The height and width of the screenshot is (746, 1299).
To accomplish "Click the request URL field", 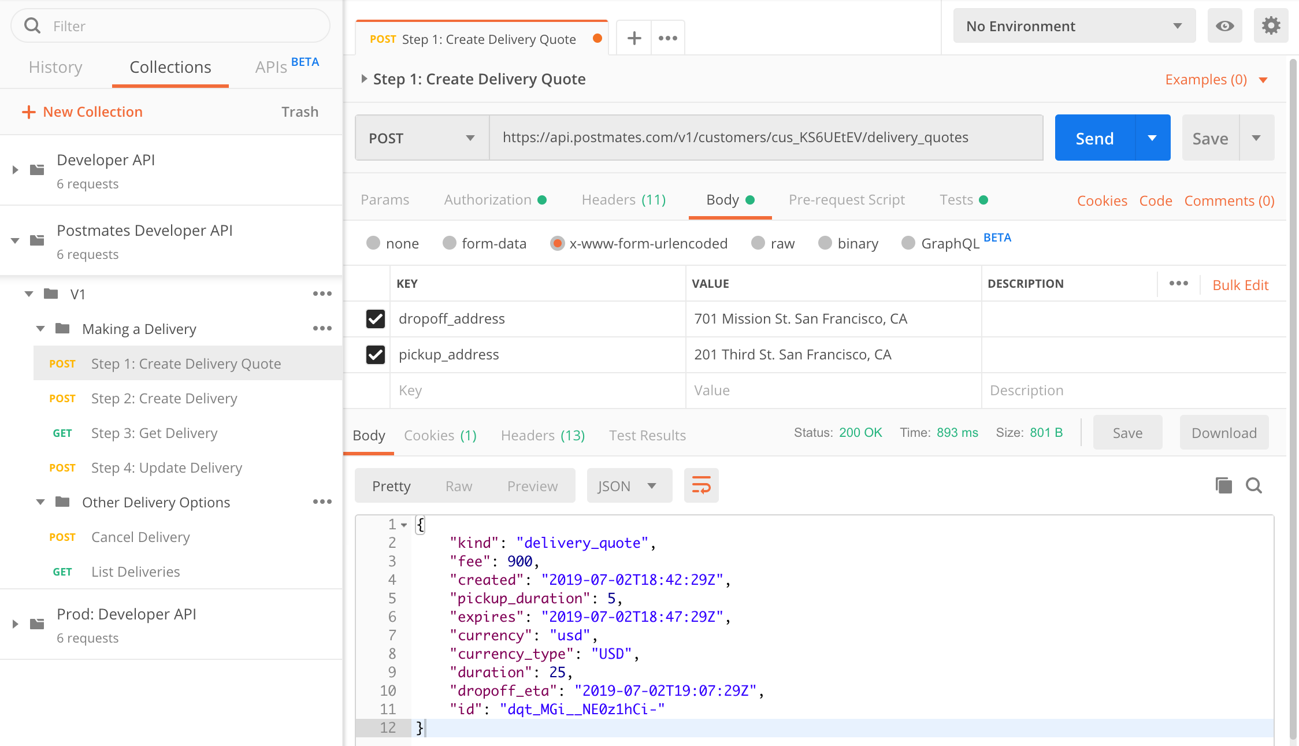I will click(766, 138).
